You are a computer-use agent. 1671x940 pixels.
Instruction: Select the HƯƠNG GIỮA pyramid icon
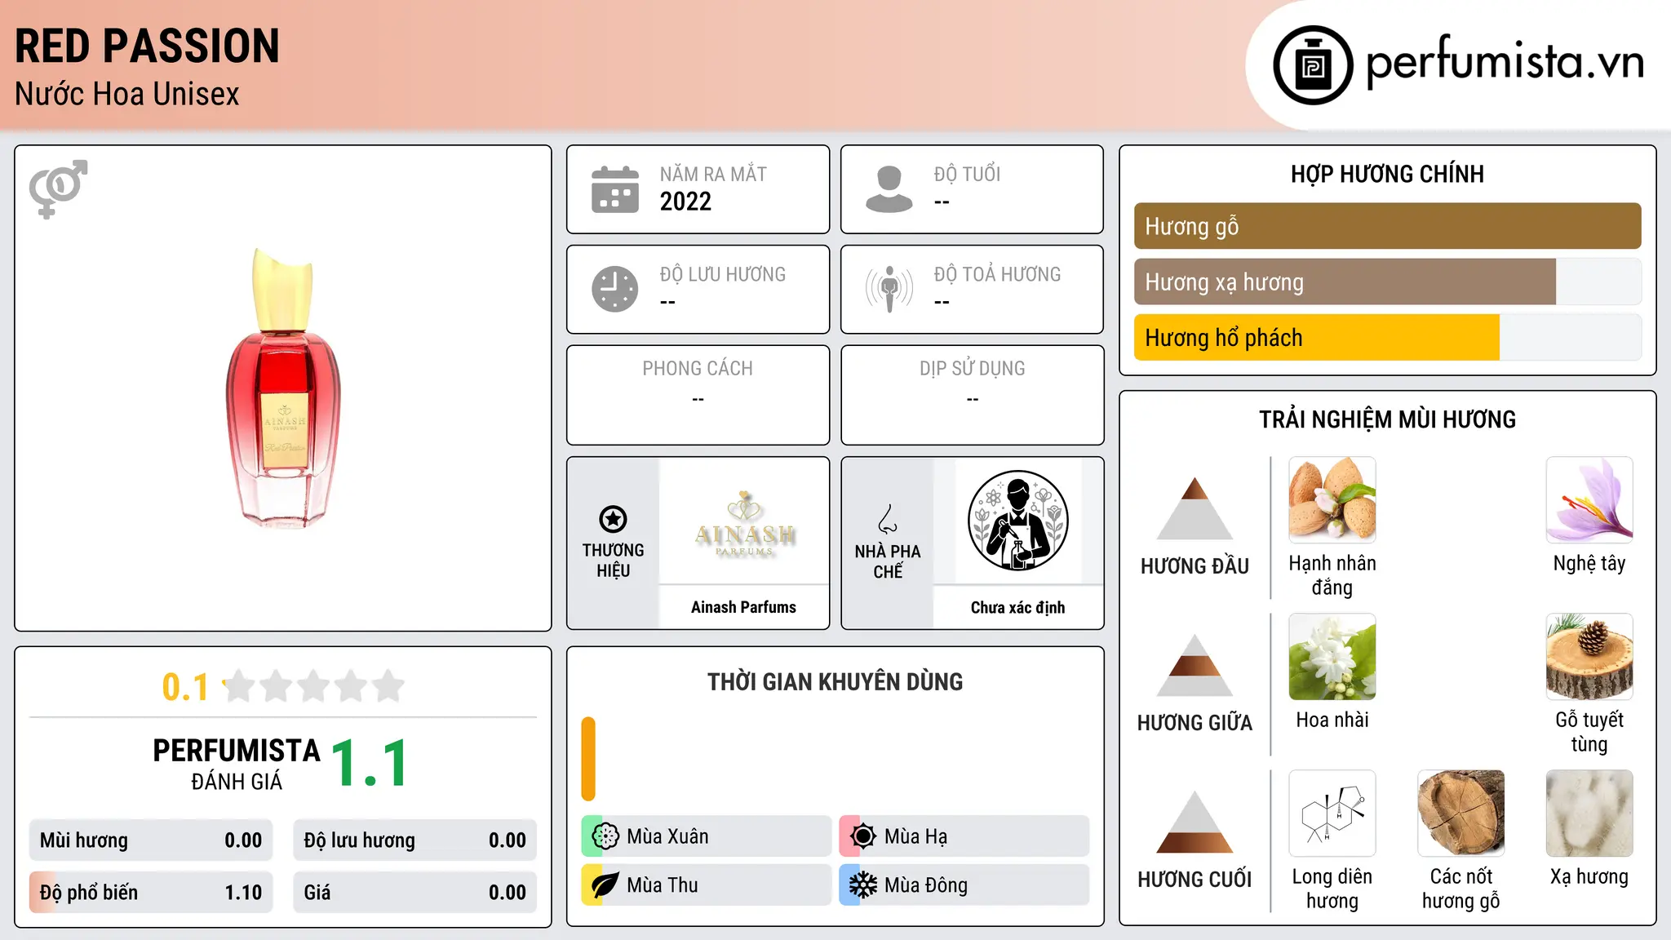click(x=1195, y=665)
